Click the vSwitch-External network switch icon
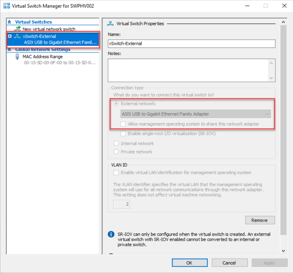 18,36
